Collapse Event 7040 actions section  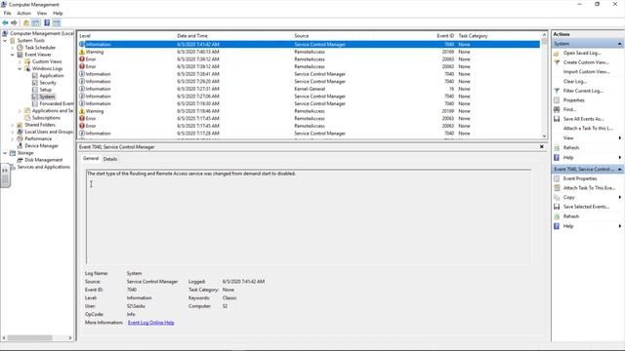[619, 169]
